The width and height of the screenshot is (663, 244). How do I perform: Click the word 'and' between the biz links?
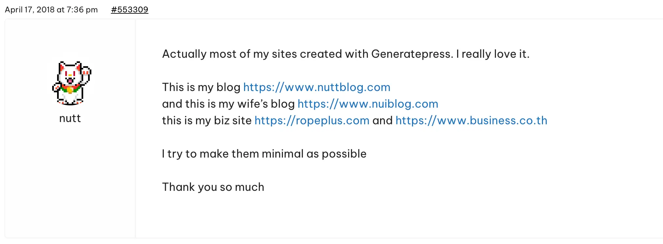pyautogui.click(x=382, y=120)
